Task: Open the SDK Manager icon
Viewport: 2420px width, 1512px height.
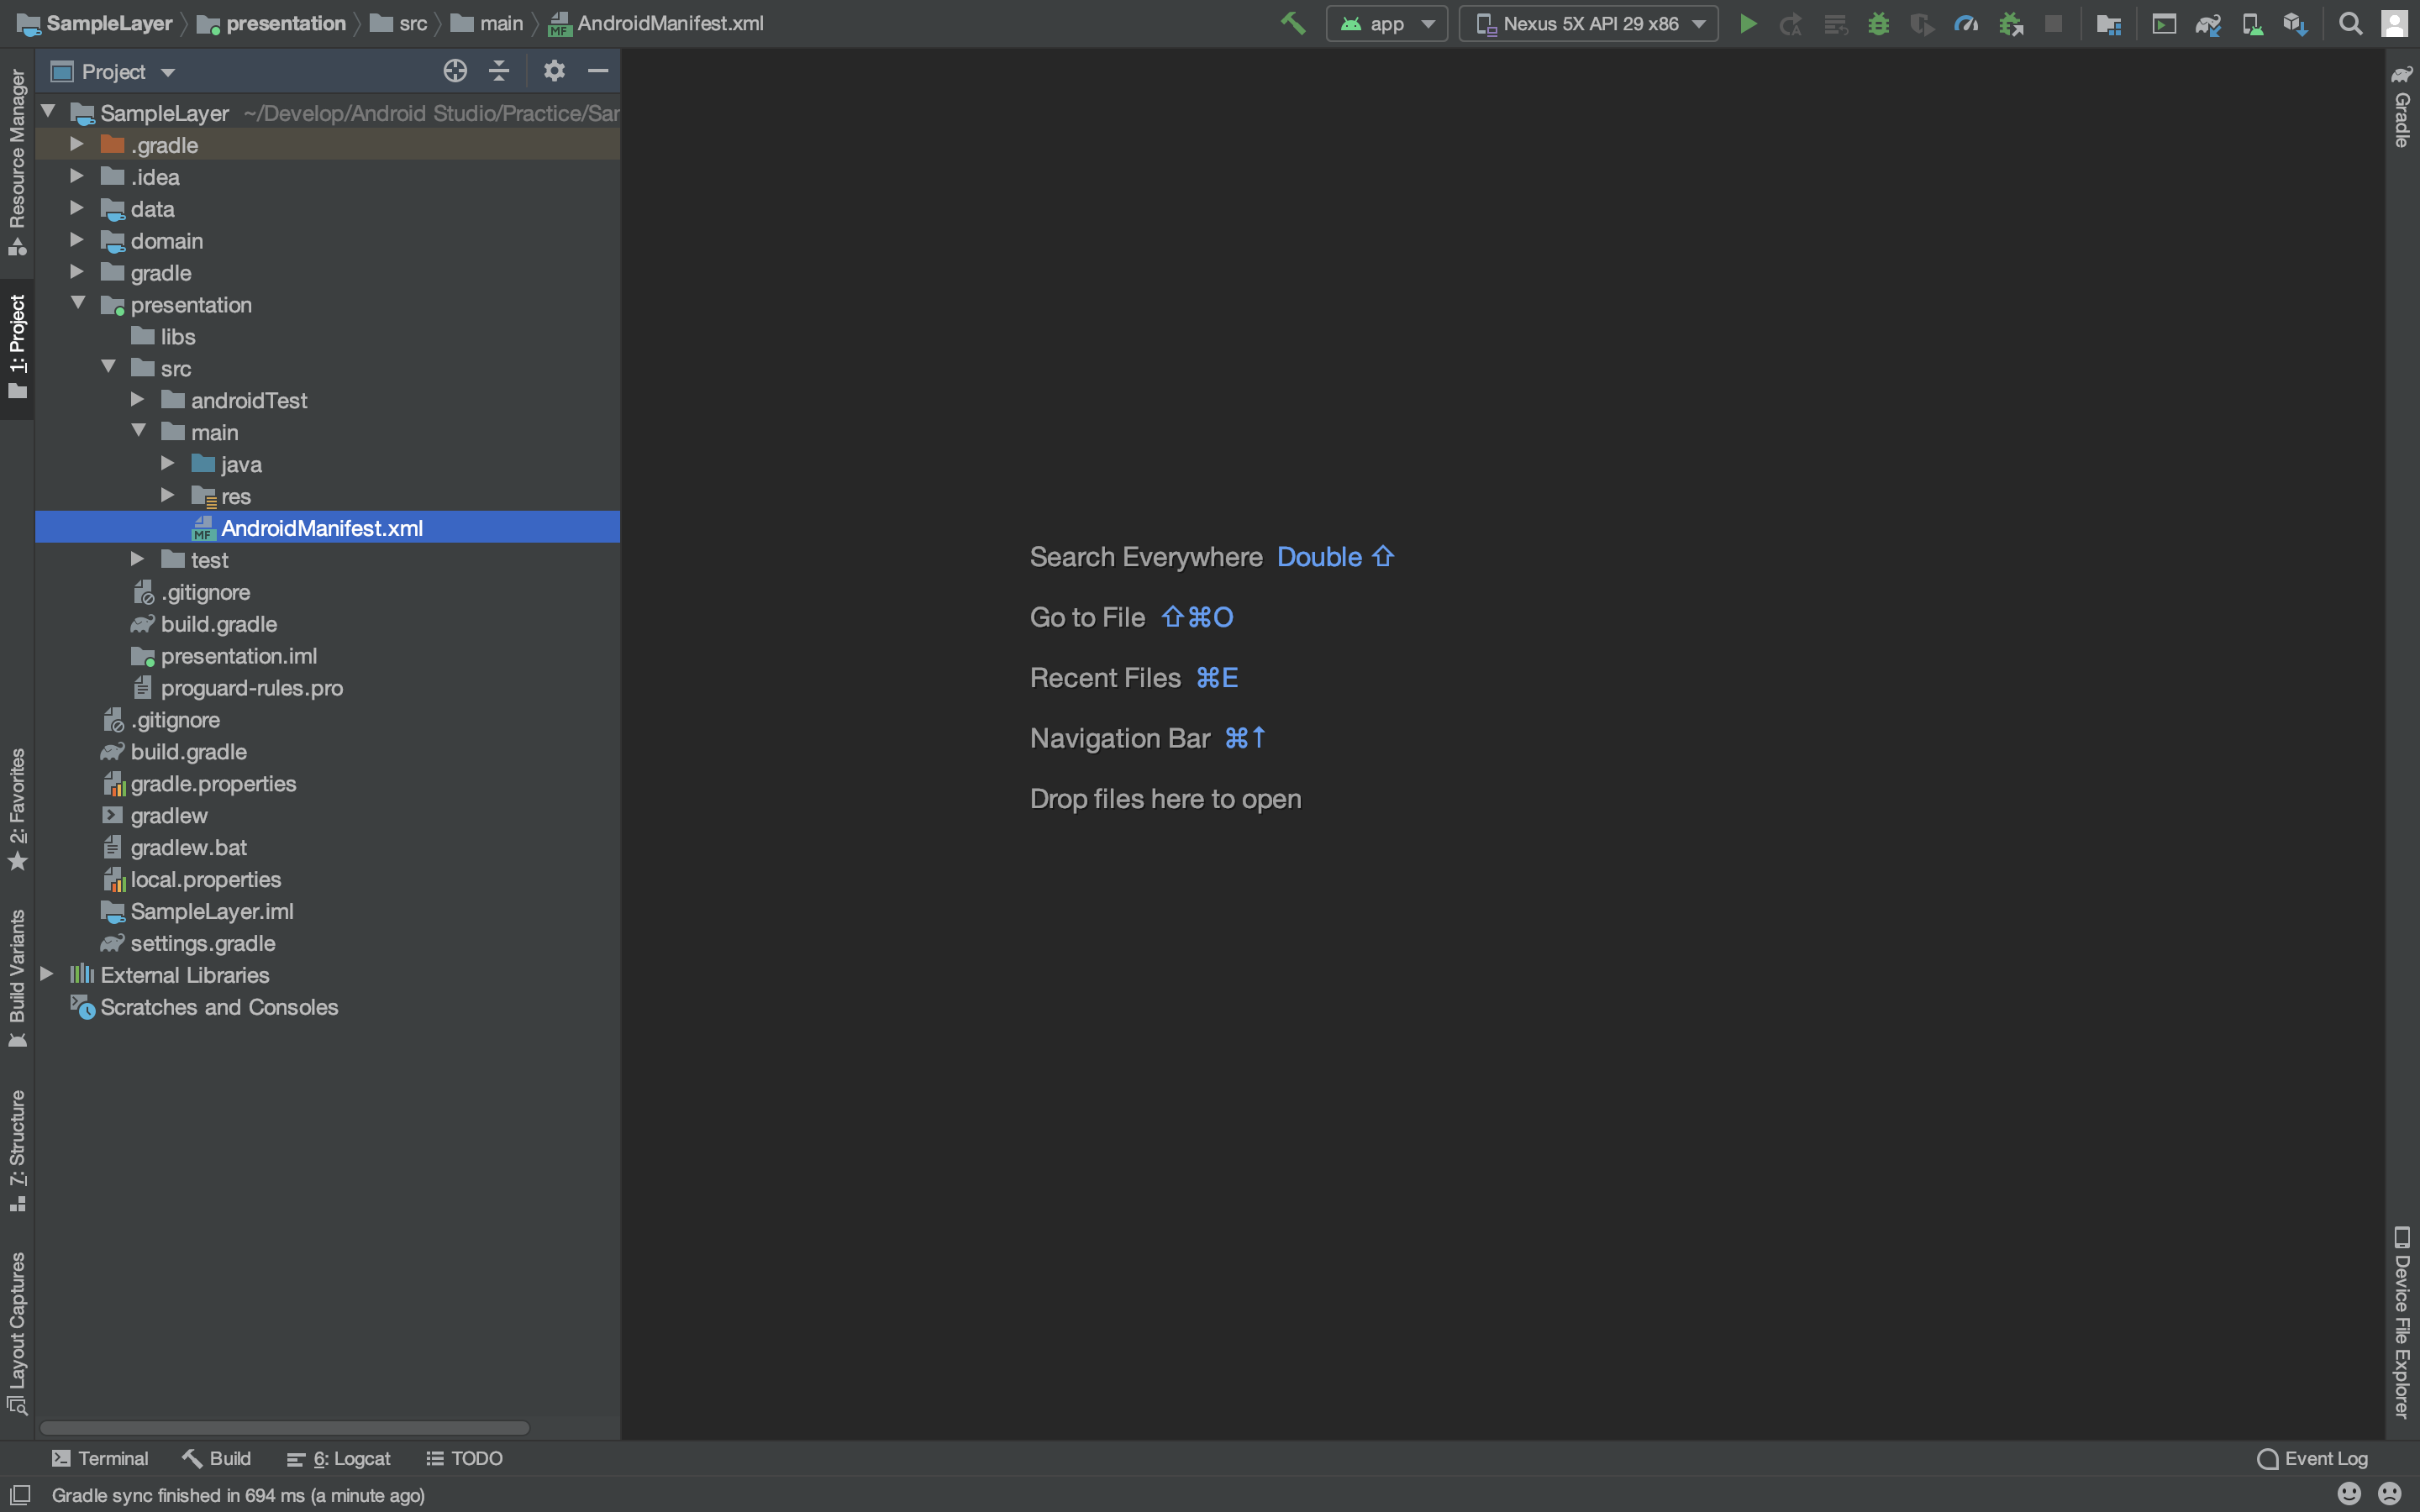Action: [2295, 24]
